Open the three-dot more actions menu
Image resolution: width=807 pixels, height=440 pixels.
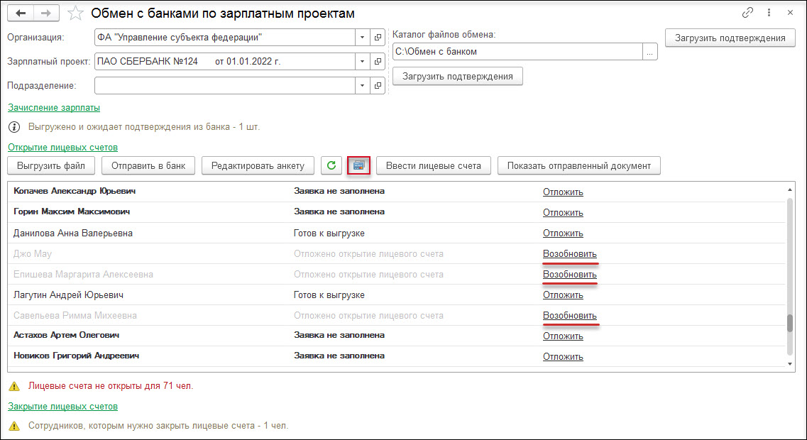[769, 13]
